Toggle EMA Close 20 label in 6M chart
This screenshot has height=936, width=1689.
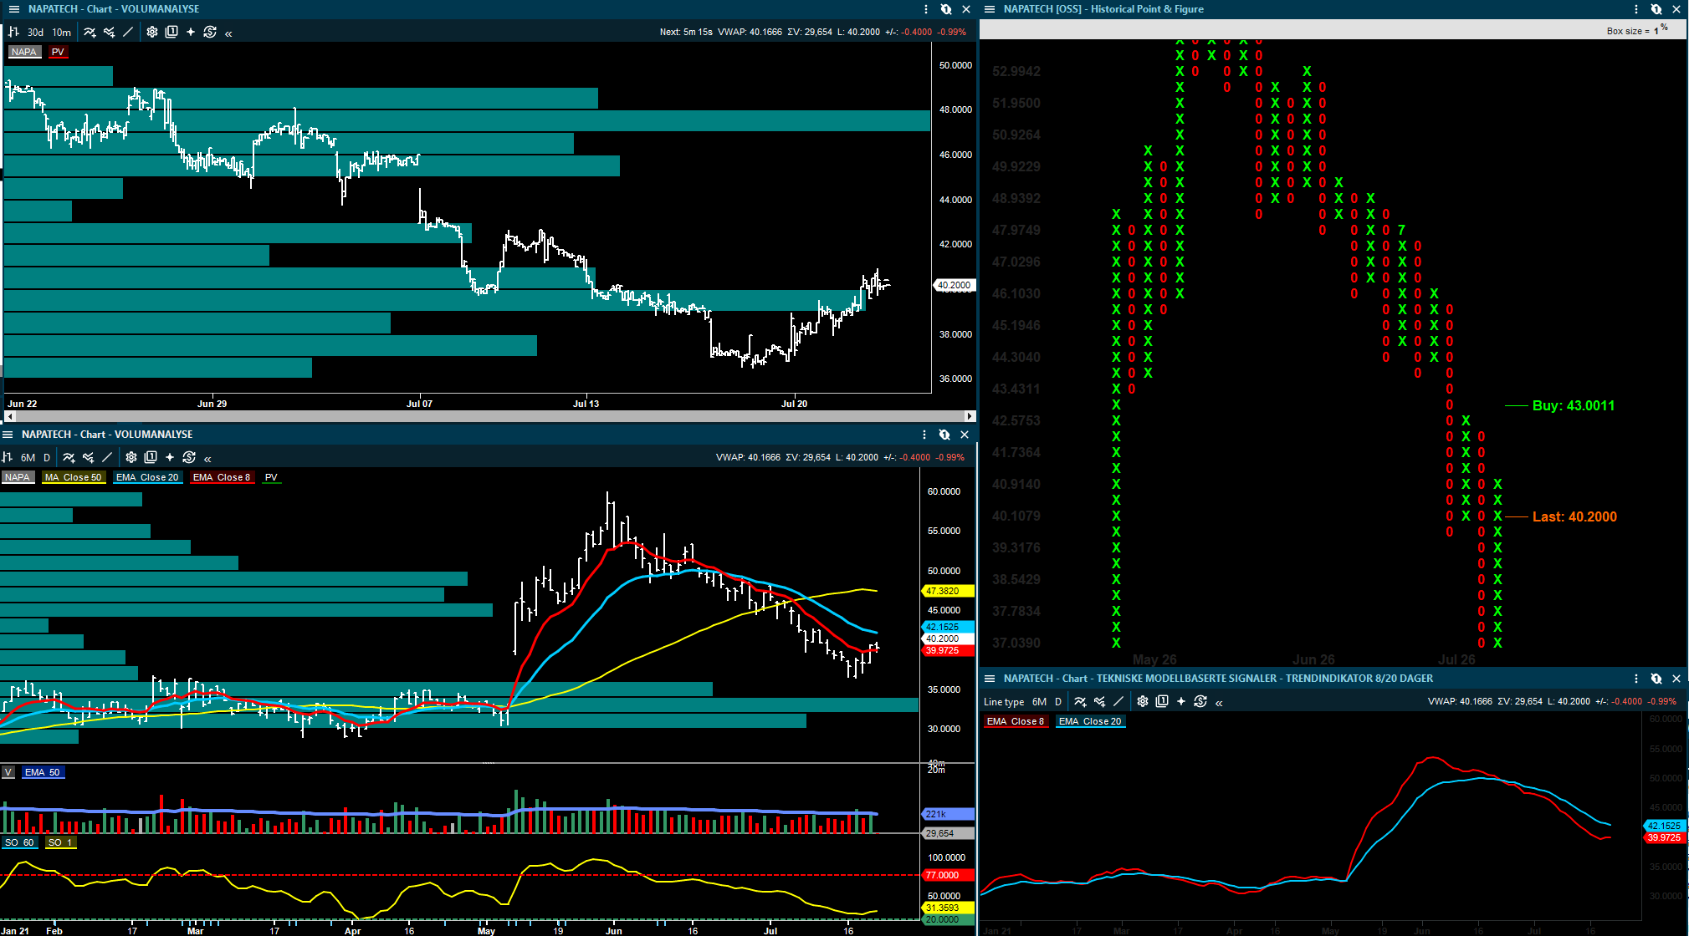tap(147, 477)
